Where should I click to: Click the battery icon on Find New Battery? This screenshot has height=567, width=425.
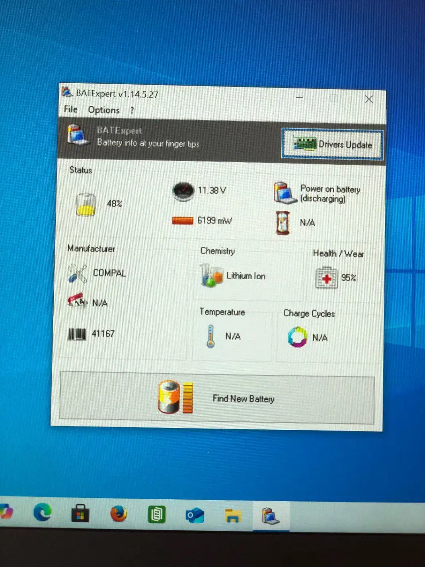pos(175,397)
